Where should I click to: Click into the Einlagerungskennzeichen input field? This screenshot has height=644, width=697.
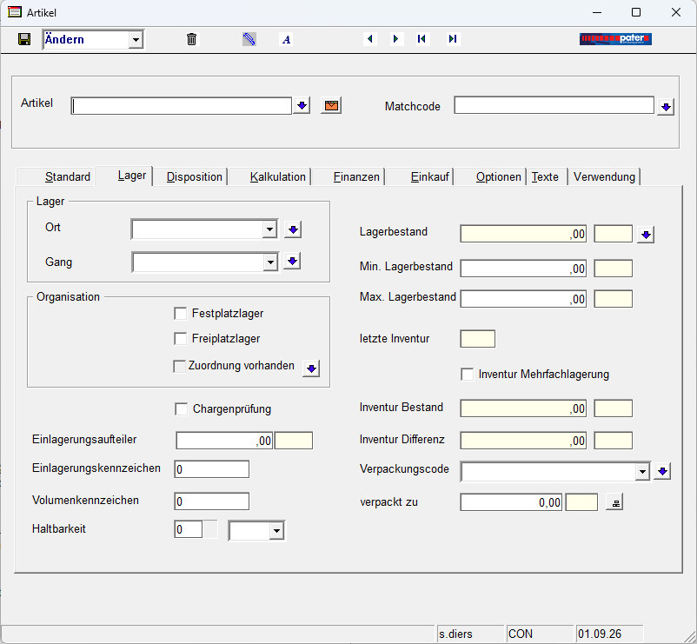click(211, 469)
